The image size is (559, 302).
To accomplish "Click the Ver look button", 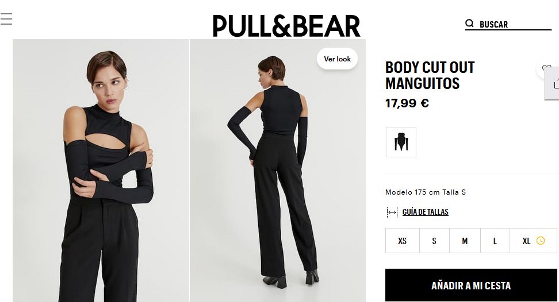I will pos(337,59).
